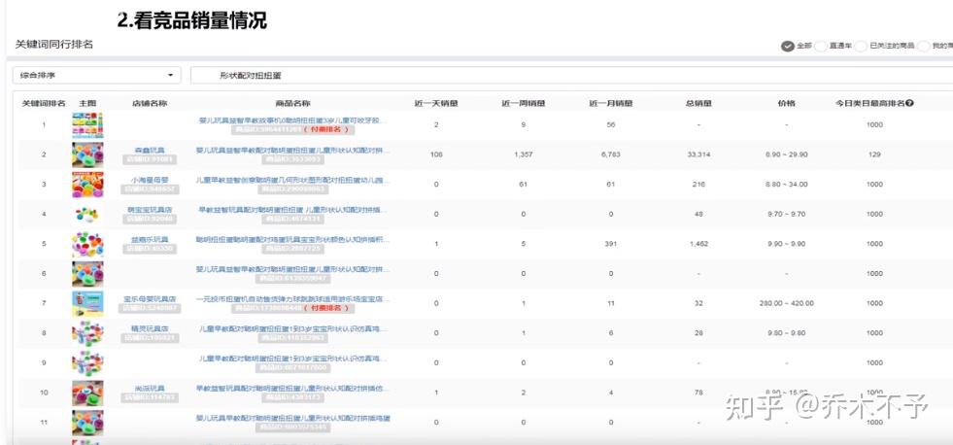
Task: Select the 全部 filter option
Action: [x=788, y=46]
